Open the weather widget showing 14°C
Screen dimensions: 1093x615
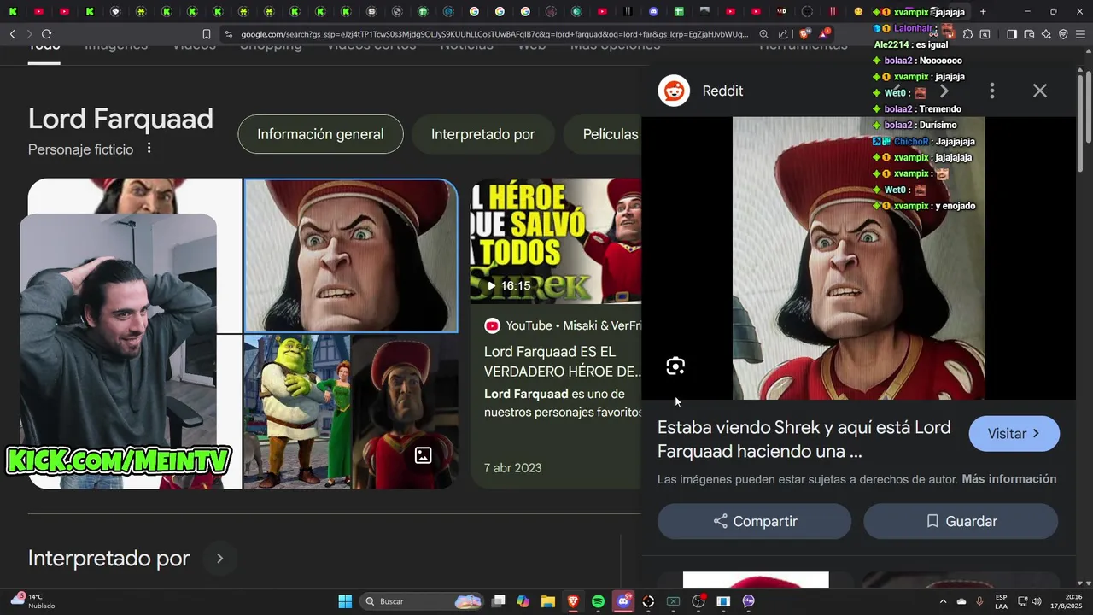point(32,601)
